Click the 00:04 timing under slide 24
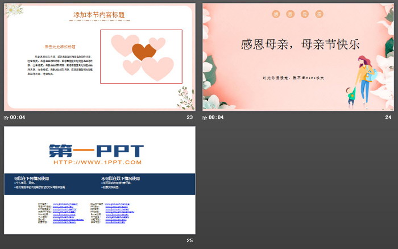The height and width of the screenshot is (249, 398). point(216,117)
